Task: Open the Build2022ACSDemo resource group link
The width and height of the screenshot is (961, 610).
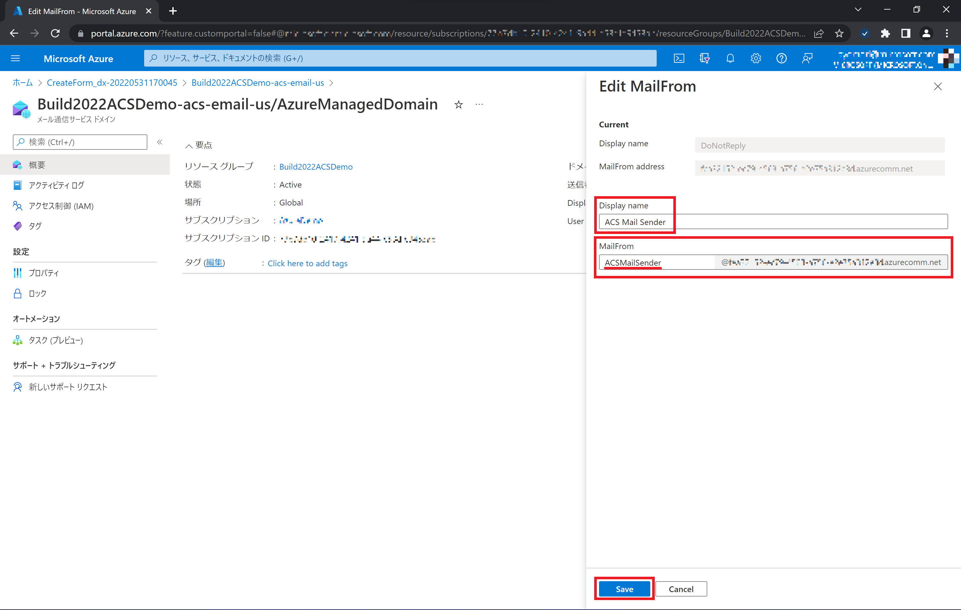Action: pos(315,166)
